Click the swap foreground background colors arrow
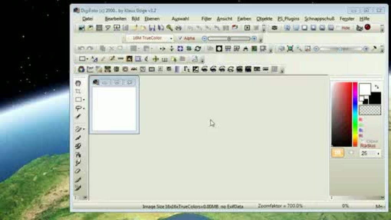This screenshot has height=220, width=391. pos(377,87)
